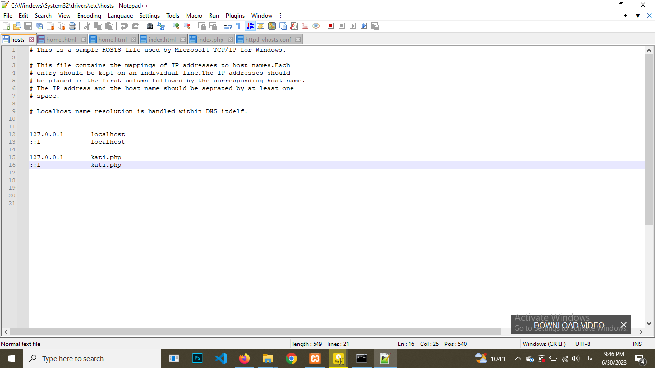
Task: Open the Function List icon
Action: click(x=294, y=26)
